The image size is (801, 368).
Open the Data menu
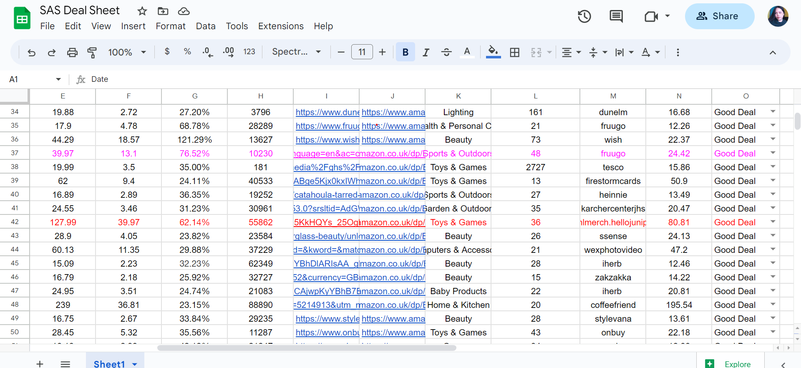tap(206, 26)
